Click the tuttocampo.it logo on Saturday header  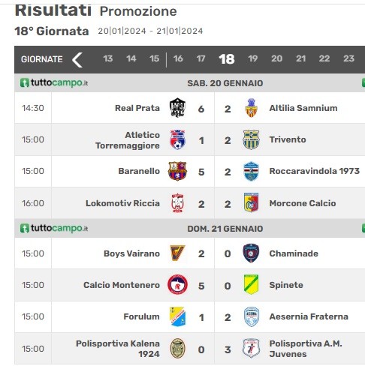(x=54, y=82)
